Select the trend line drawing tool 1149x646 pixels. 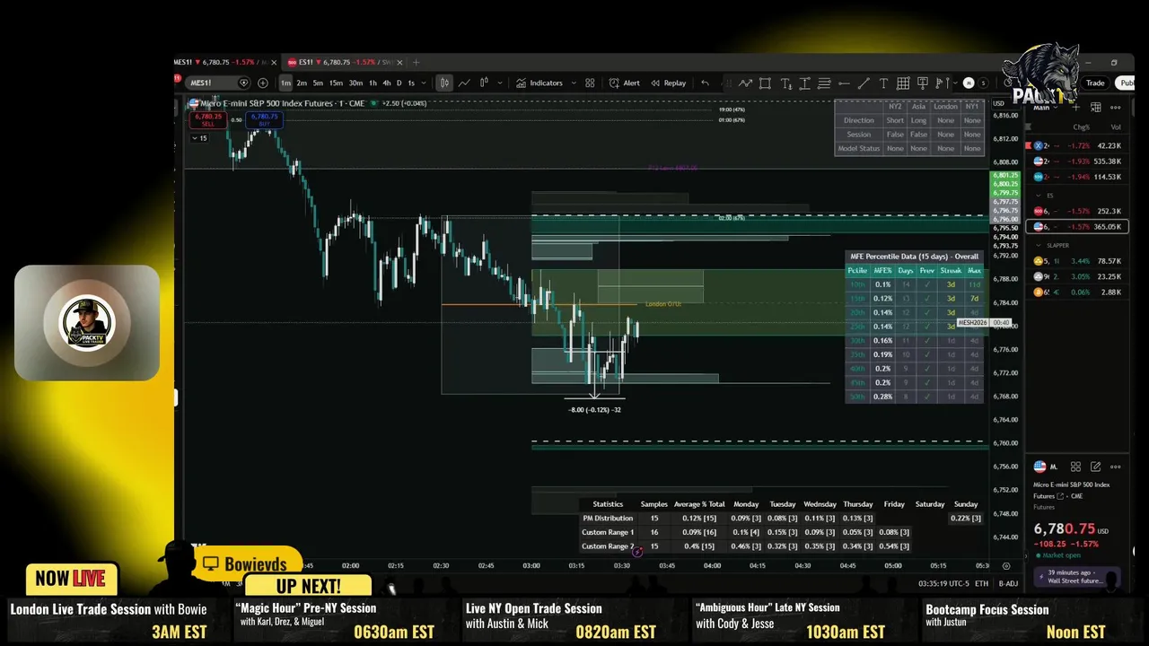[x=864, y=83]
